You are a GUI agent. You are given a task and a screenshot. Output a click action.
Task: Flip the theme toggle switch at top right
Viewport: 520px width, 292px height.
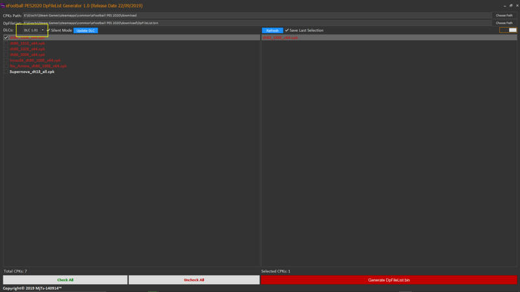point(508,30)
